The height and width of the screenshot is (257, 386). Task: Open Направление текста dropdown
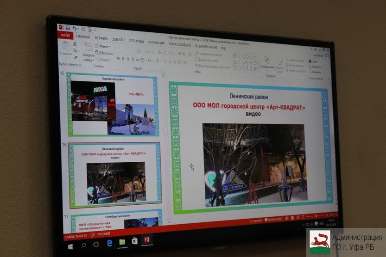pyautogui.click(x=209, y=54)
